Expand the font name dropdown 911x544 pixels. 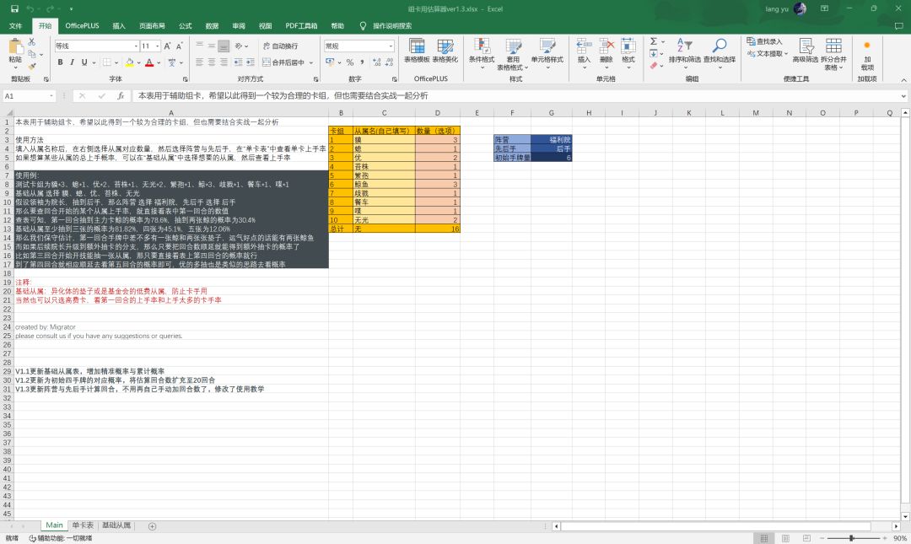coord(136,46)
